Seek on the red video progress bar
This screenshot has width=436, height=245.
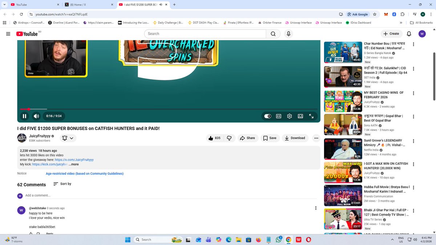point(169,109)
